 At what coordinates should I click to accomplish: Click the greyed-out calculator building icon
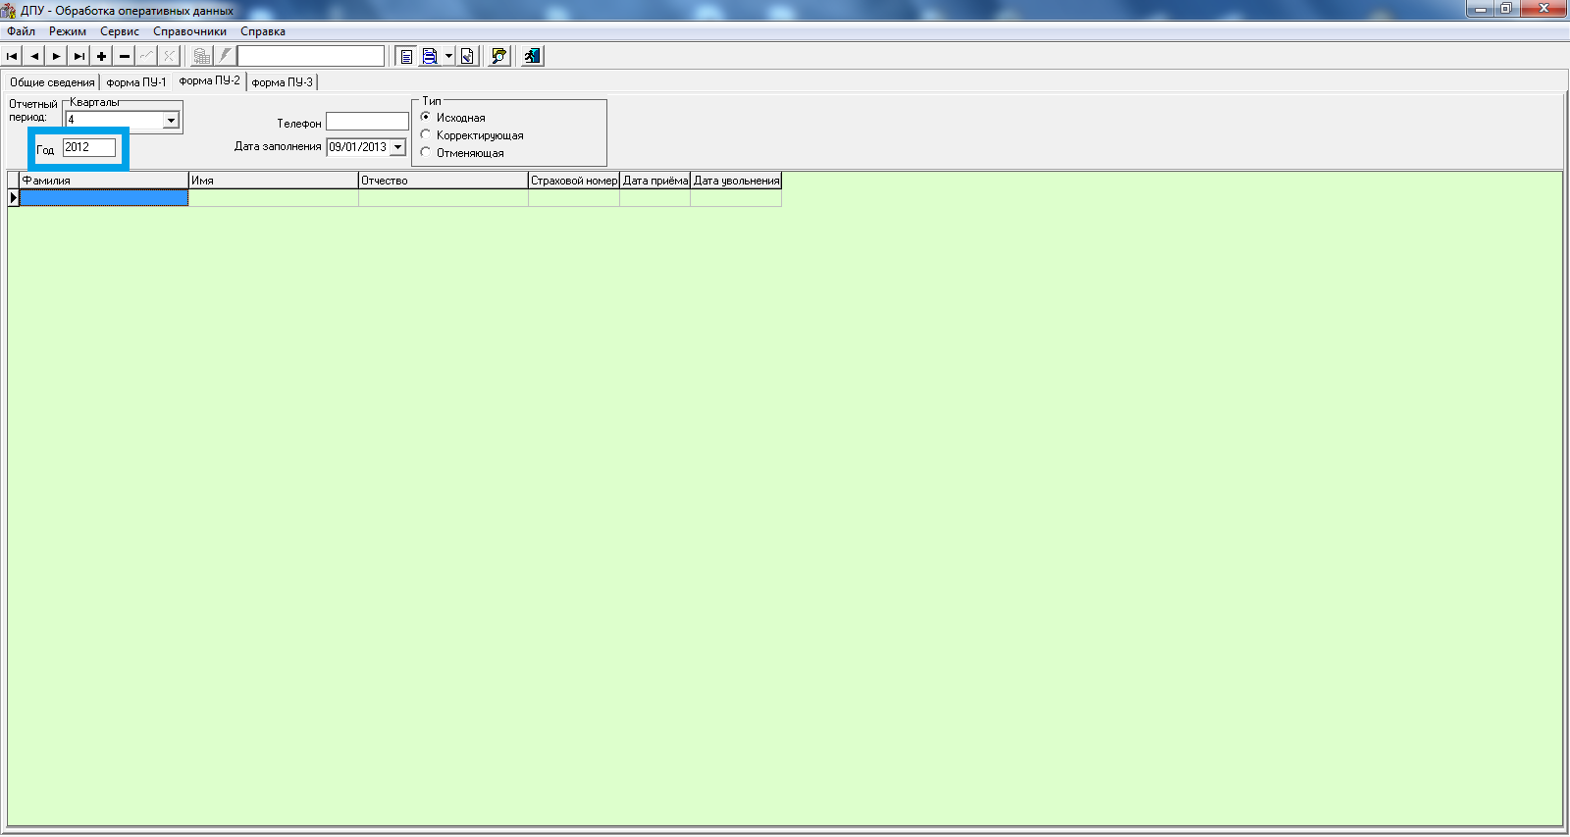click(201, 56)
